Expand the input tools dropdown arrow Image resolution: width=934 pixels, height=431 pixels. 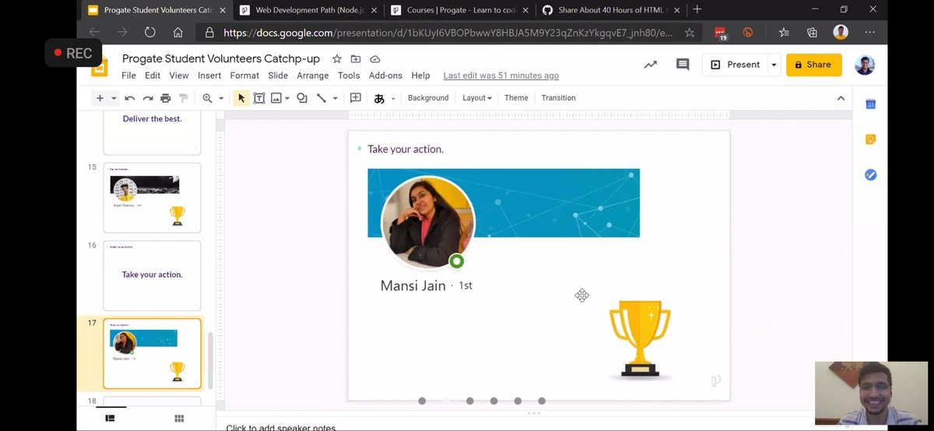(x=393, y=98)
